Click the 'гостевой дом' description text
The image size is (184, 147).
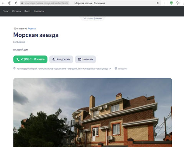(x=21, y=50)
